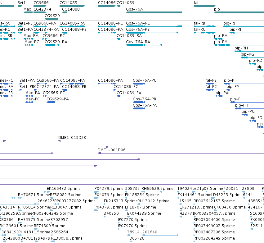This screenshot has width=264, height=243.
Task: Select the fal gene feature
Action: 204,6
